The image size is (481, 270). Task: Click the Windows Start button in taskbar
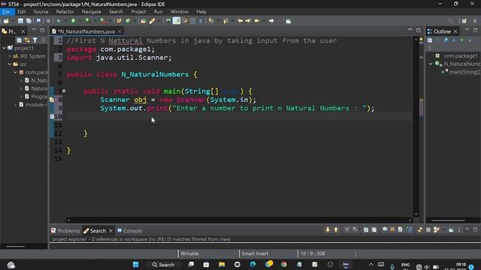(135, 265)
